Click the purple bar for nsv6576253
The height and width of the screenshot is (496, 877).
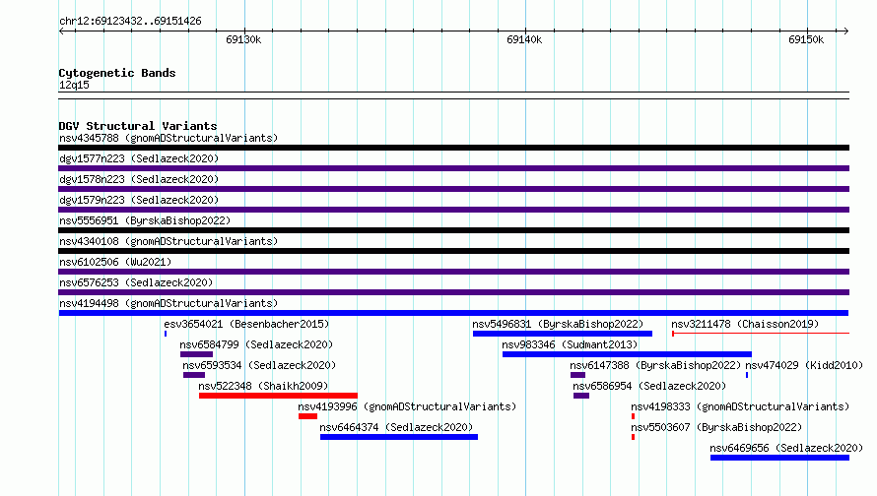(453, 292)
